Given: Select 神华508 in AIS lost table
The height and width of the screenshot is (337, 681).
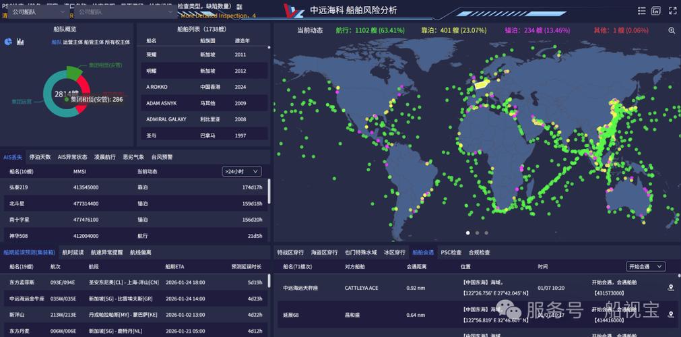Looking at the screenshot, I should [134, 236].
